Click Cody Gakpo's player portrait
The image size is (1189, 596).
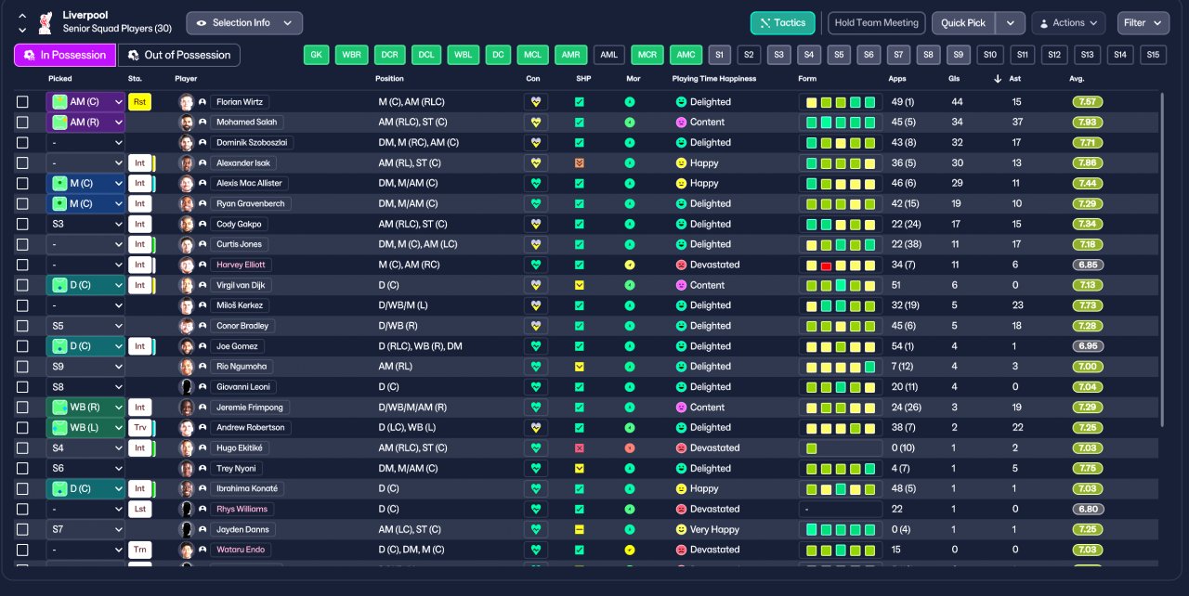(187, 224)
